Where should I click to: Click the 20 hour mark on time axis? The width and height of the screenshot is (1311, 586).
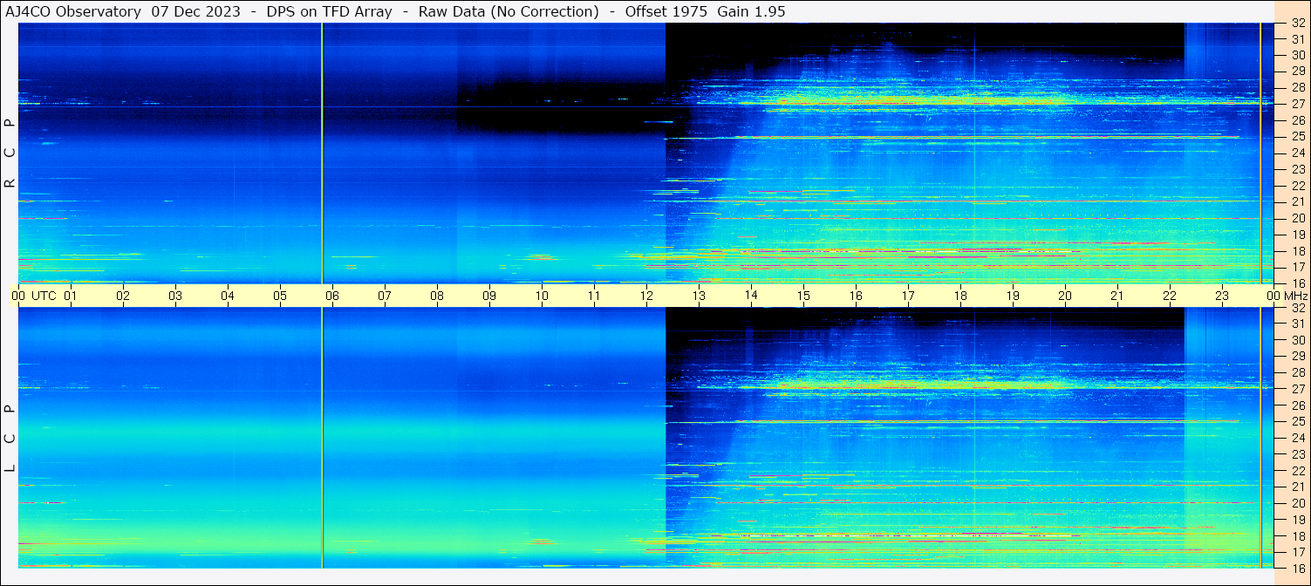pos(1065,296)
